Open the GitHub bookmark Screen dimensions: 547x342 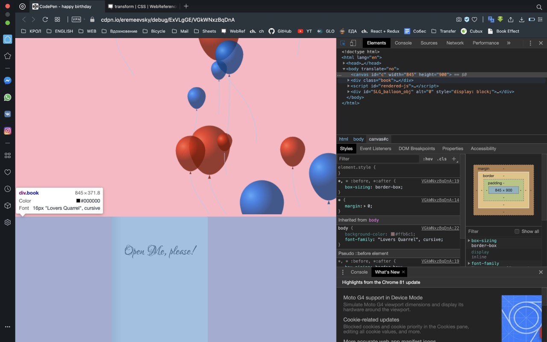280,31
